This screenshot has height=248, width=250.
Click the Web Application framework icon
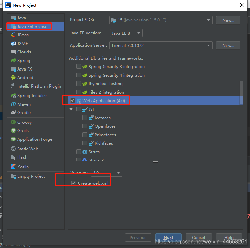point(79,101)
